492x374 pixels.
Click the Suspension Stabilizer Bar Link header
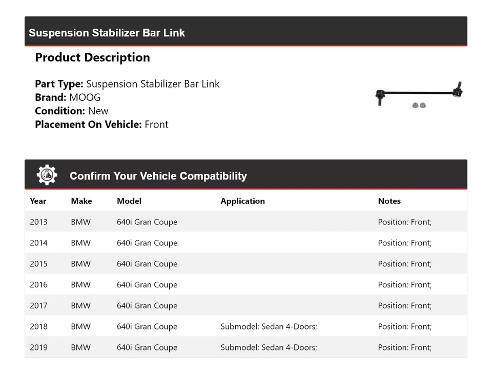coord(107,33)
